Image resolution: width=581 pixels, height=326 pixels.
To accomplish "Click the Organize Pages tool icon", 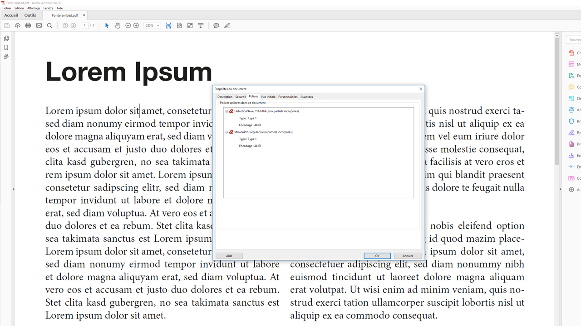I will click(x=571, y=98).
